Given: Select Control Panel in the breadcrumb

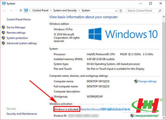Looking at the screenshot, I should point(40,10).
